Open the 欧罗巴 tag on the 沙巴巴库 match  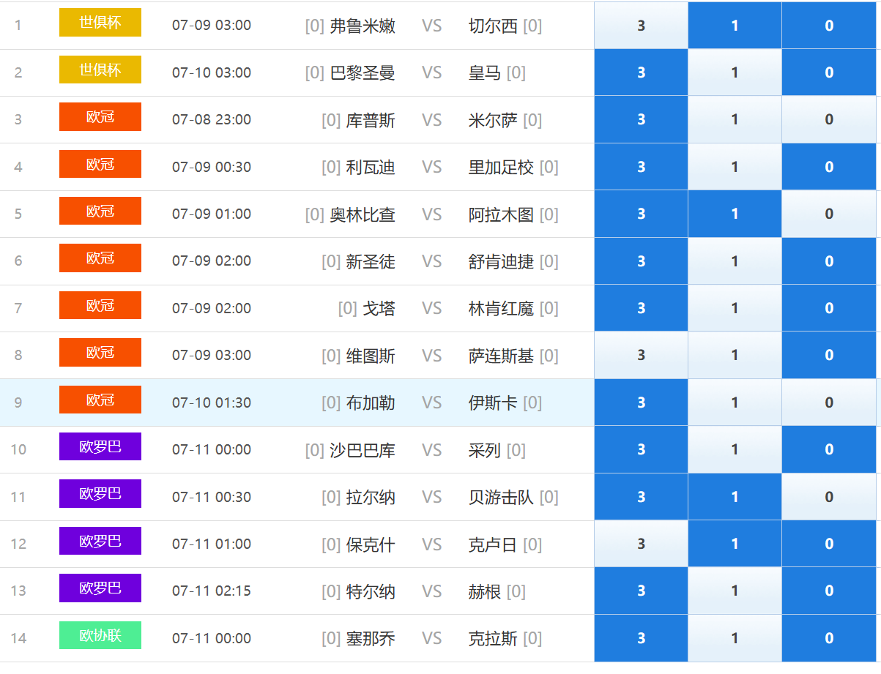coord(100,446)
